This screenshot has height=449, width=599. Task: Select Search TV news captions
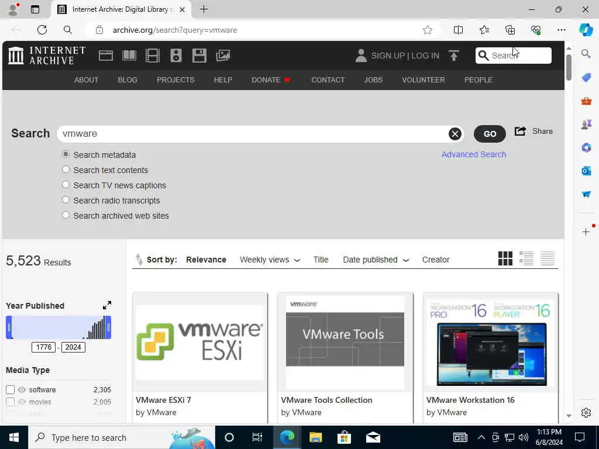coord(66,184)
